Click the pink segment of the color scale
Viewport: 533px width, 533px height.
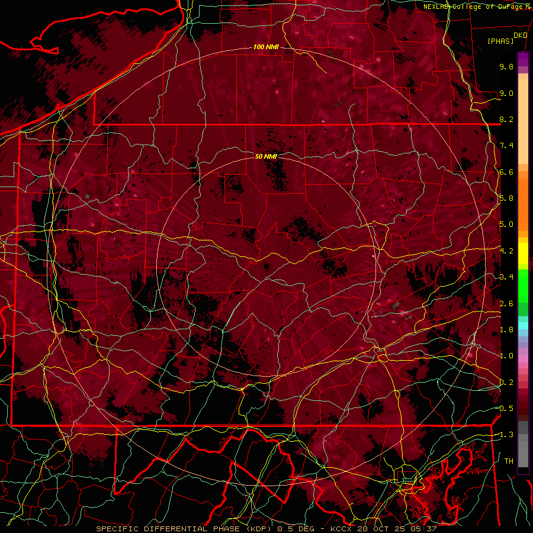523,359
